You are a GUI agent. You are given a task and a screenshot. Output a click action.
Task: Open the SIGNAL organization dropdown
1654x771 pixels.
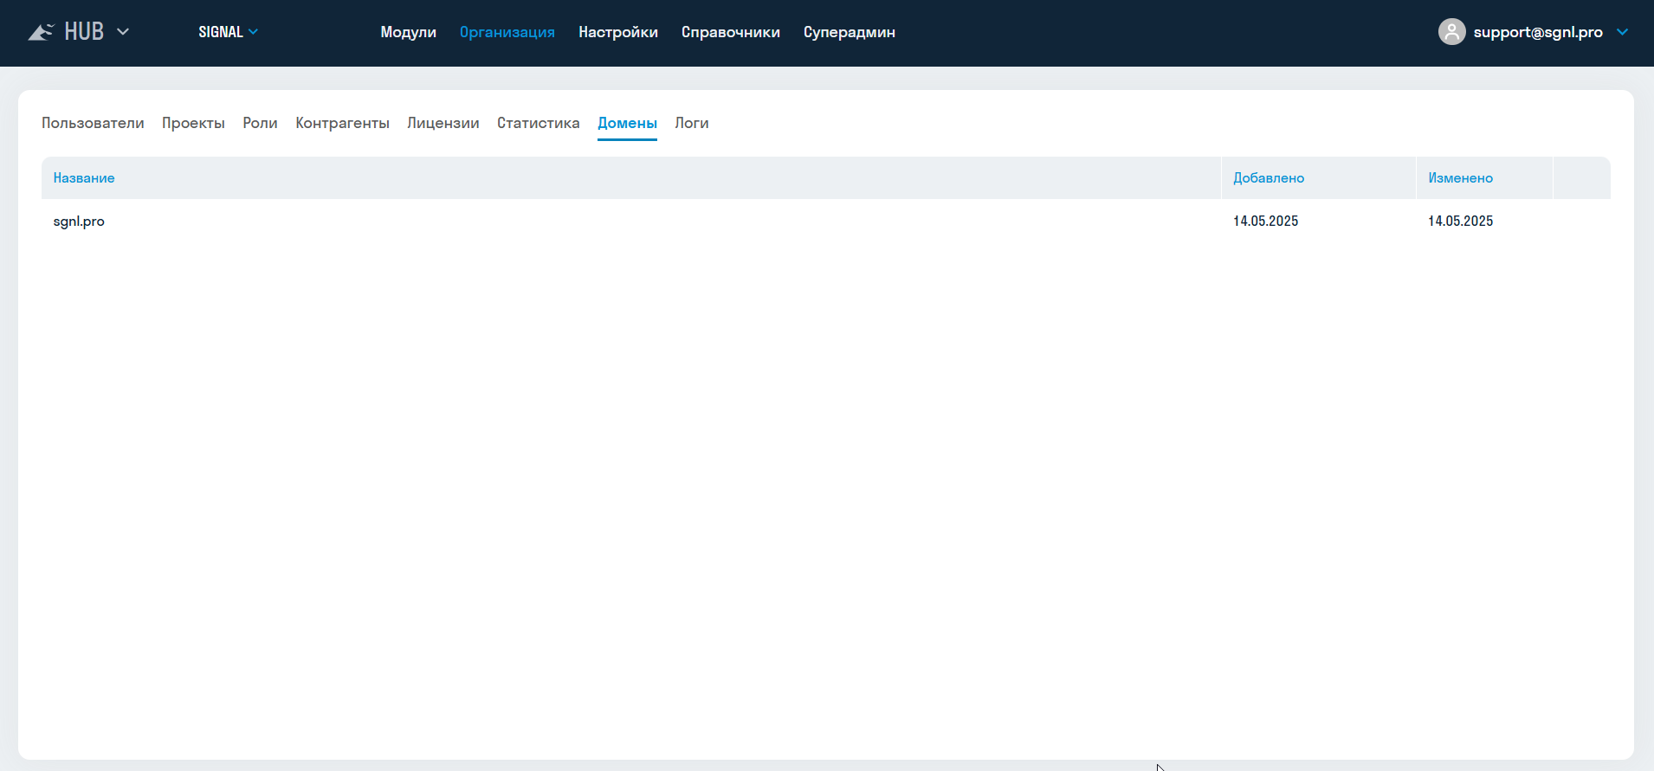click(228, 32)
